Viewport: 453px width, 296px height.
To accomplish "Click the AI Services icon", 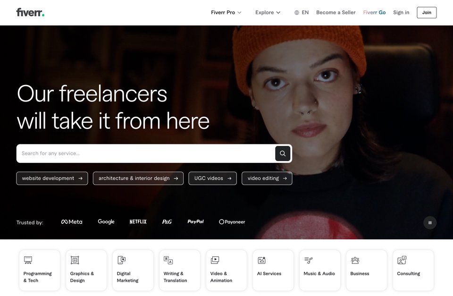I will pos(262,260).
